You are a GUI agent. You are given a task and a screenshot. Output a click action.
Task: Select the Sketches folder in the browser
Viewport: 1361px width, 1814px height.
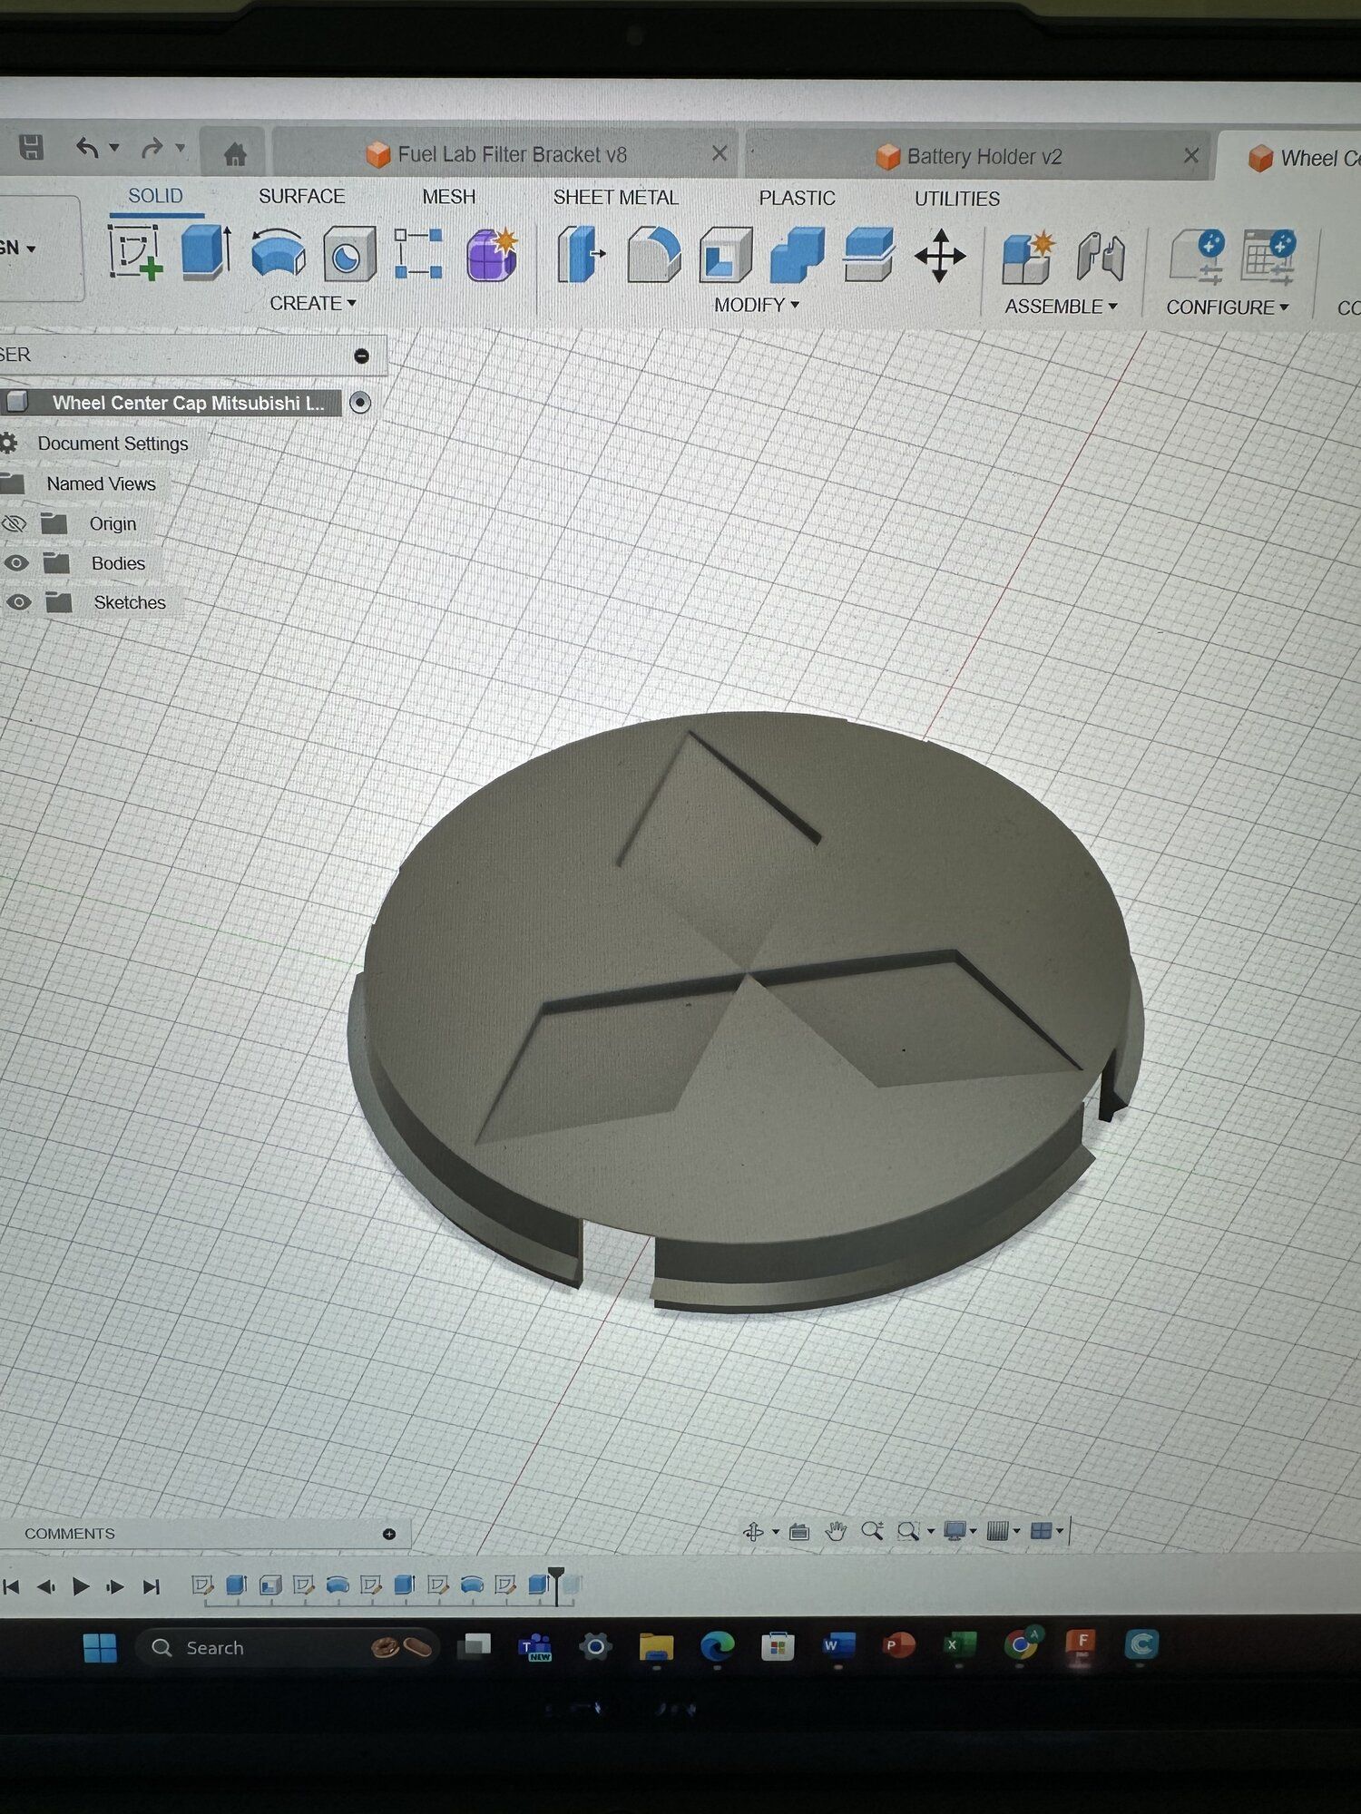(x=130, y=602)
